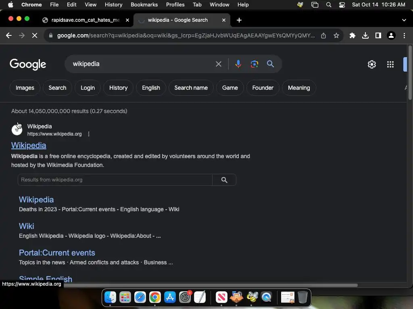The image size is (413, 309).
Task: Expand the tab search chevron
Action: coord(404,20)
